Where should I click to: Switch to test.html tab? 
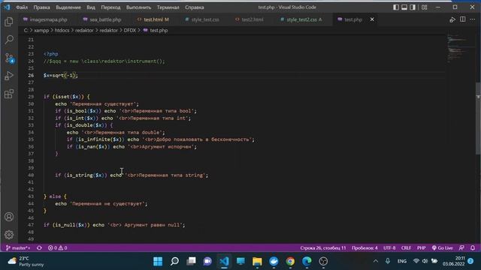[x=153, y=19]
